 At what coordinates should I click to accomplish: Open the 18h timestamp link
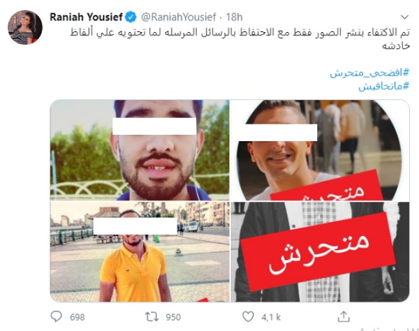(x=234, y=17)
